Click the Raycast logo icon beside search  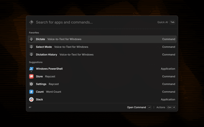pyautogui.click(x=31, y=22)
